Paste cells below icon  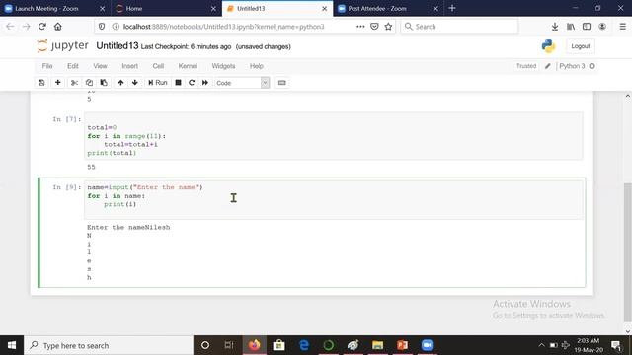tap(104, 83)
